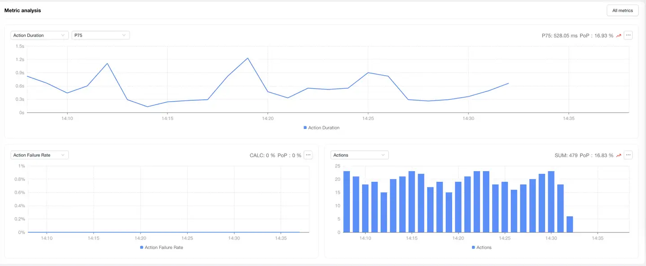Screen dimensions: 646x266
Task: Click the blue Action Duration legend square
Action: (305, 128)
